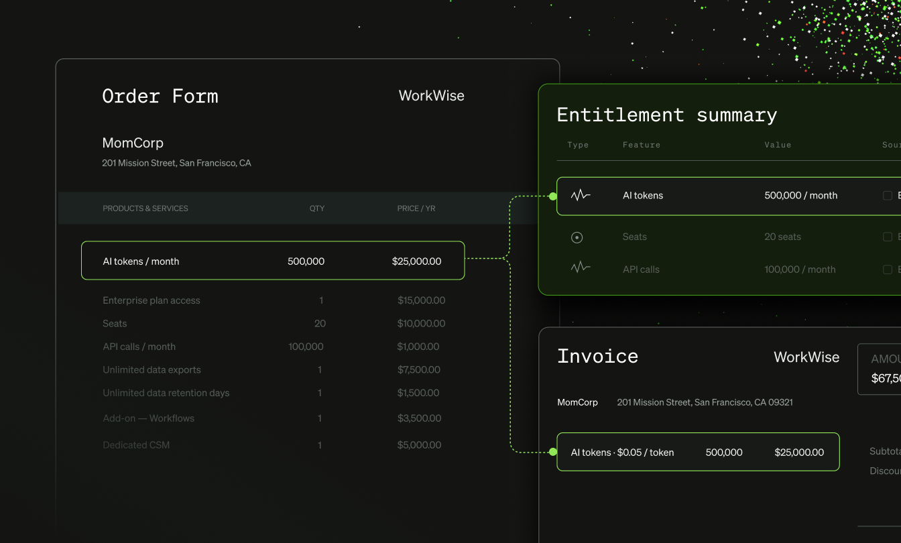Click the PRICE / YR column header
This screenshot has width=901, height=543.
[x=416, y=208]
